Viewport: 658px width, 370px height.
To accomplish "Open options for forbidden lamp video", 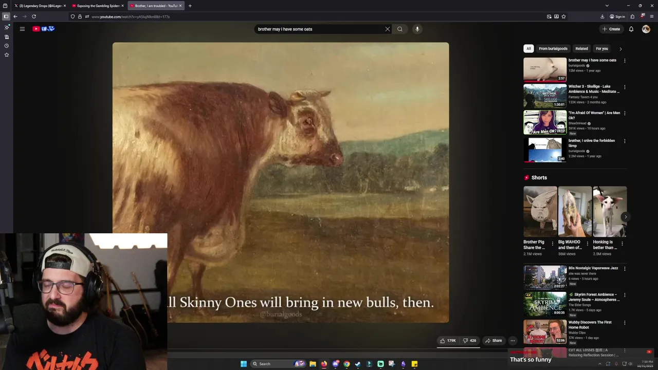I will coord(625,141).
